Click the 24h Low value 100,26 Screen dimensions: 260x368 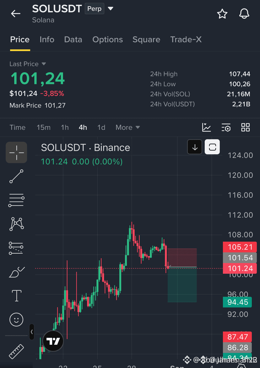[240, 84]
